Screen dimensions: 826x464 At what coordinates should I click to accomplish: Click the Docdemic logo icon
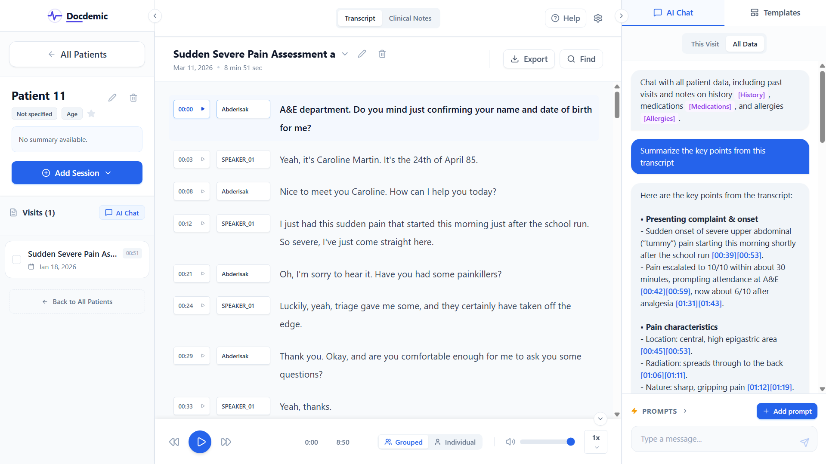(55, 16)
